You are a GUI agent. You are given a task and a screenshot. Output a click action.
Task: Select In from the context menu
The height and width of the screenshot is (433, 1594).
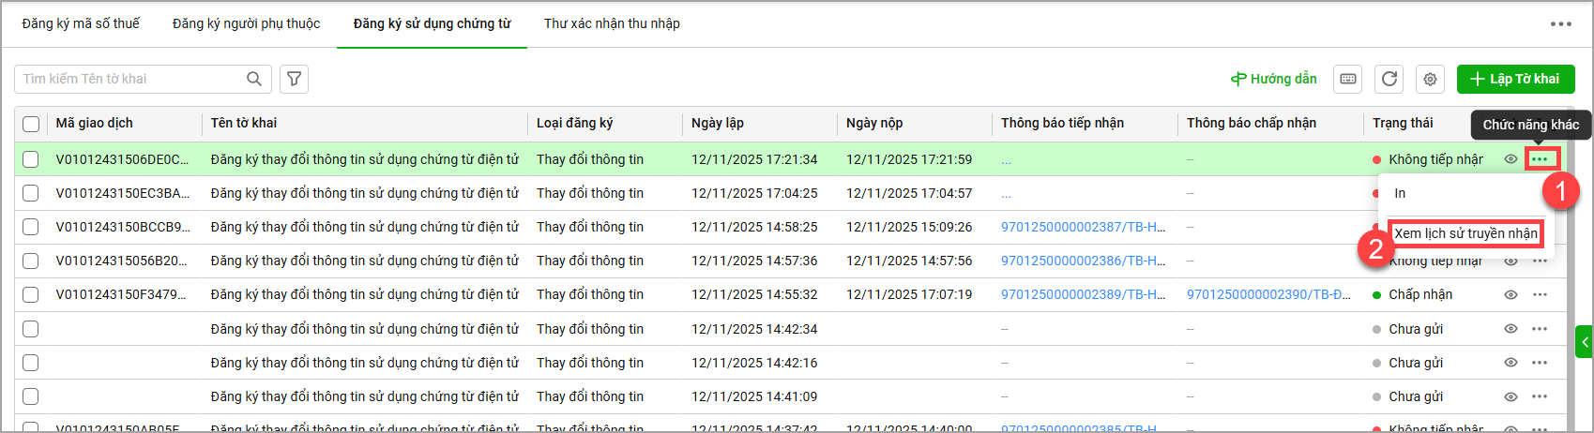1400,193
